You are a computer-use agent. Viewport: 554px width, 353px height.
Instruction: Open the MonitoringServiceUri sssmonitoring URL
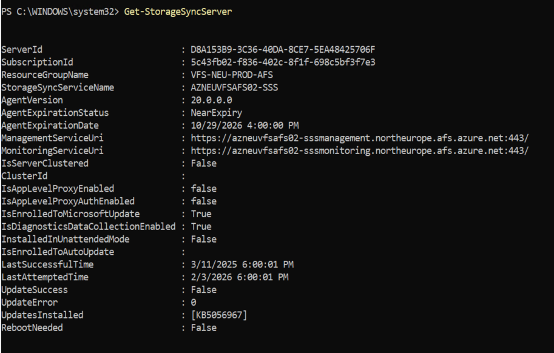360,151
